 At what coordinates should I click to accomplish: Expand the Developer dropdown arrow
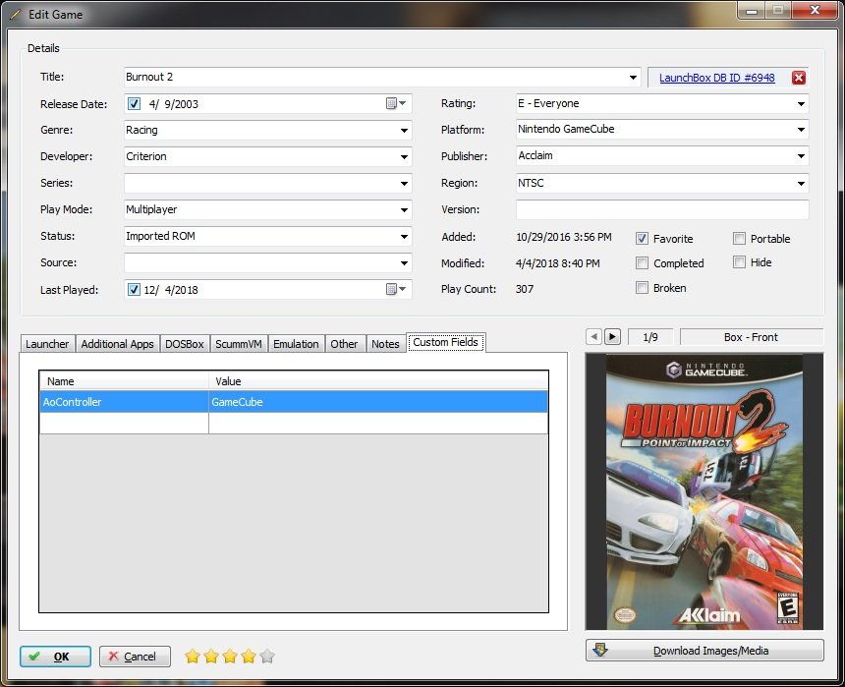click(404, 157)
